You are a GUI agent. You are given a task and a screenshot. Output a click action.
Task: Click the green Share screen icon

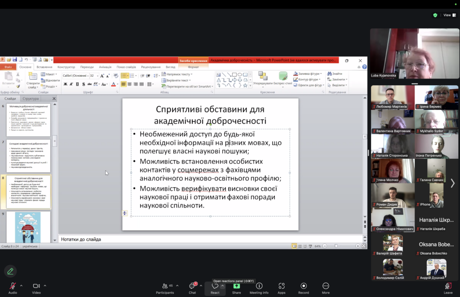(x=236, y=286)
